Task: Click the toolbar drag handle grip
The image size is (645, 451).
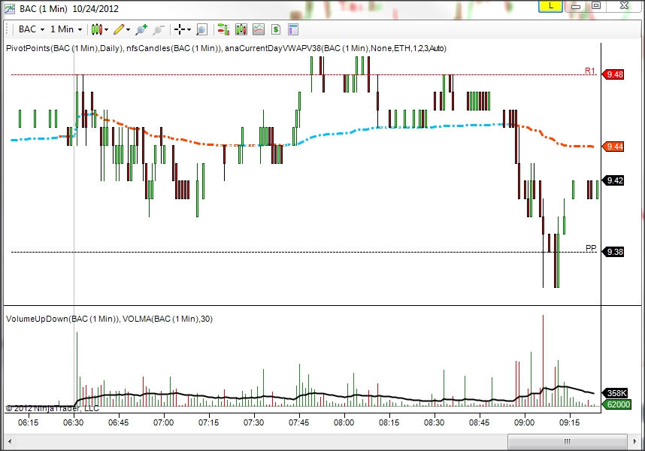Action: click(7, 29)
